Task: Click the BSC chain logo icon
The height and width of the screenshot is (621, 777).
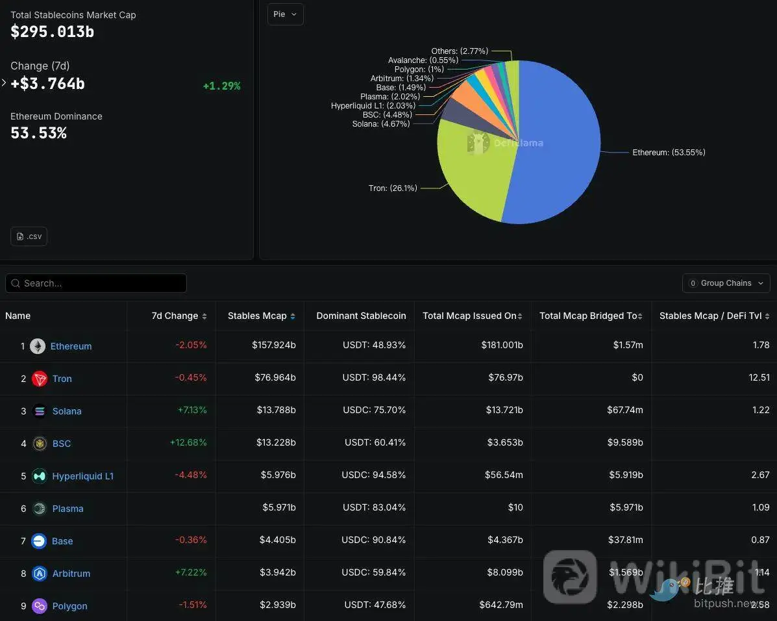Action: coord(40,444)
